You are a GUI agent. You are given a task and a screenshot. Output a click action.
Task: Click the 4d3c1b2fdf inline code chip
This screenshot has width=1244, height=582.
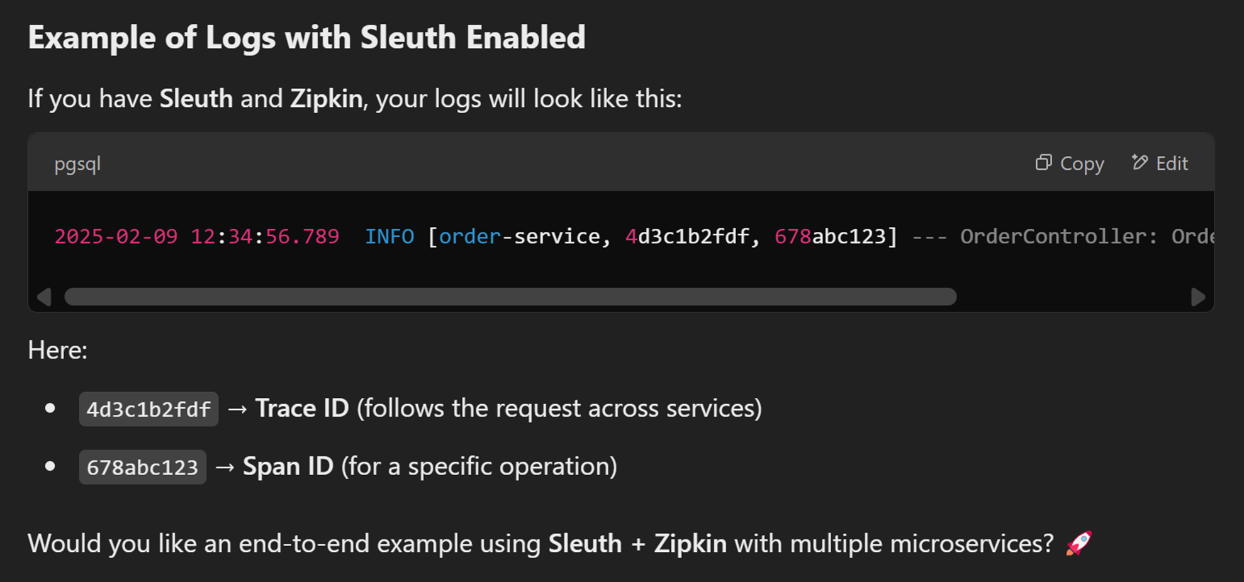tap(148, 409)
